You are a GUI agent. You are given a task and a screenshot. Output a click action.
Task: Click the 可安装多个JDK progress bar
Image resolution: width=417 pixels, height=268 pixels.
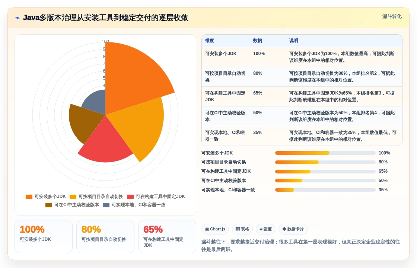click(x=325, y=153)
